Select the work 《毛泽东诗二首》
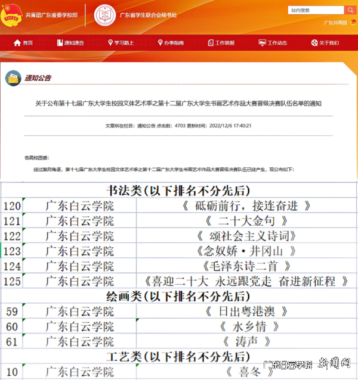This screenshot has width=358, height=380. pos(246,266)
